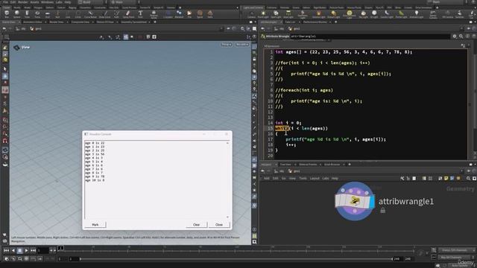Select the Helix shelf tool
Viewport: 477px width, 268px height.
pyautogui.click(x=210, y=14)
